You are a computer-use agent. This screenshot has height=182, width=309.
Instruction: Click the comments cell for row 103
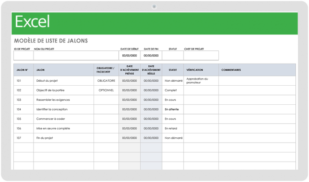257,100
